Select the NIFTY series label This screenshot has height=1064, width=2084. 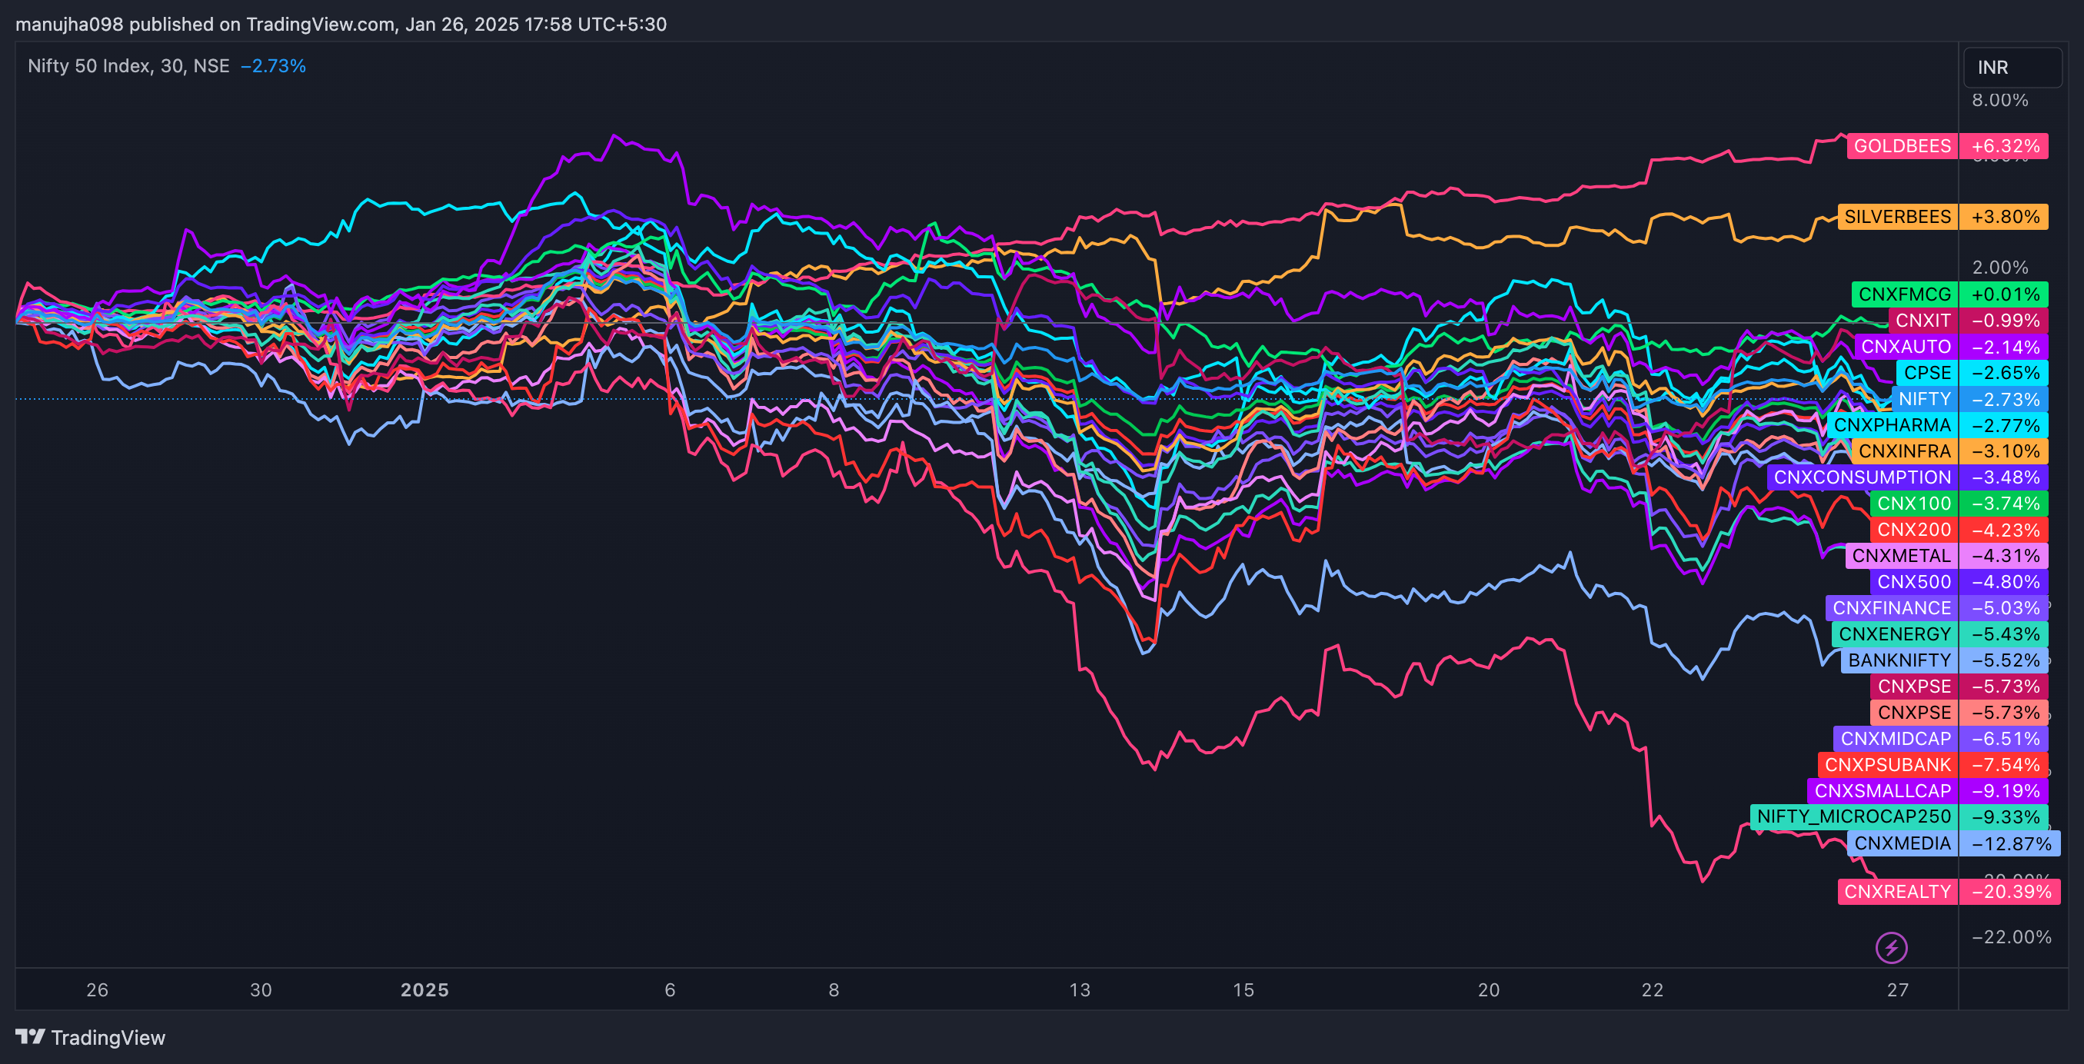pyautogui.click(x=1925, y=398)
